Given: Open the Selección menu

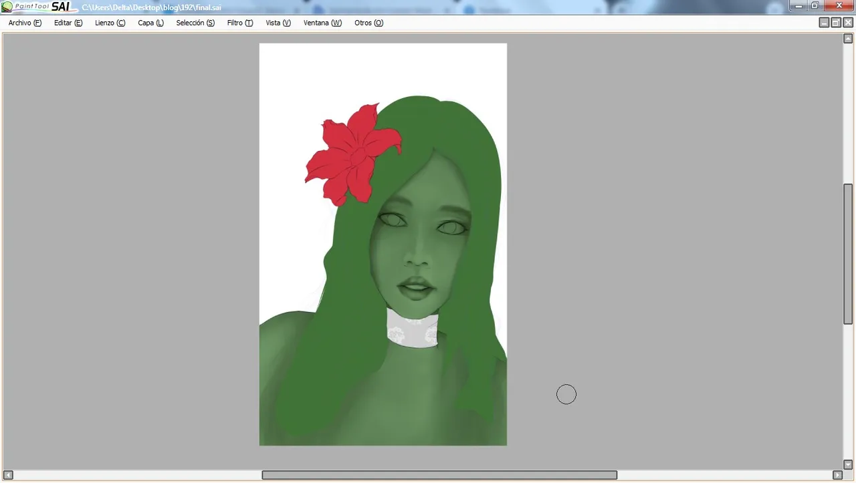Looking at the screenshot, I should click(x=195, y=23).
